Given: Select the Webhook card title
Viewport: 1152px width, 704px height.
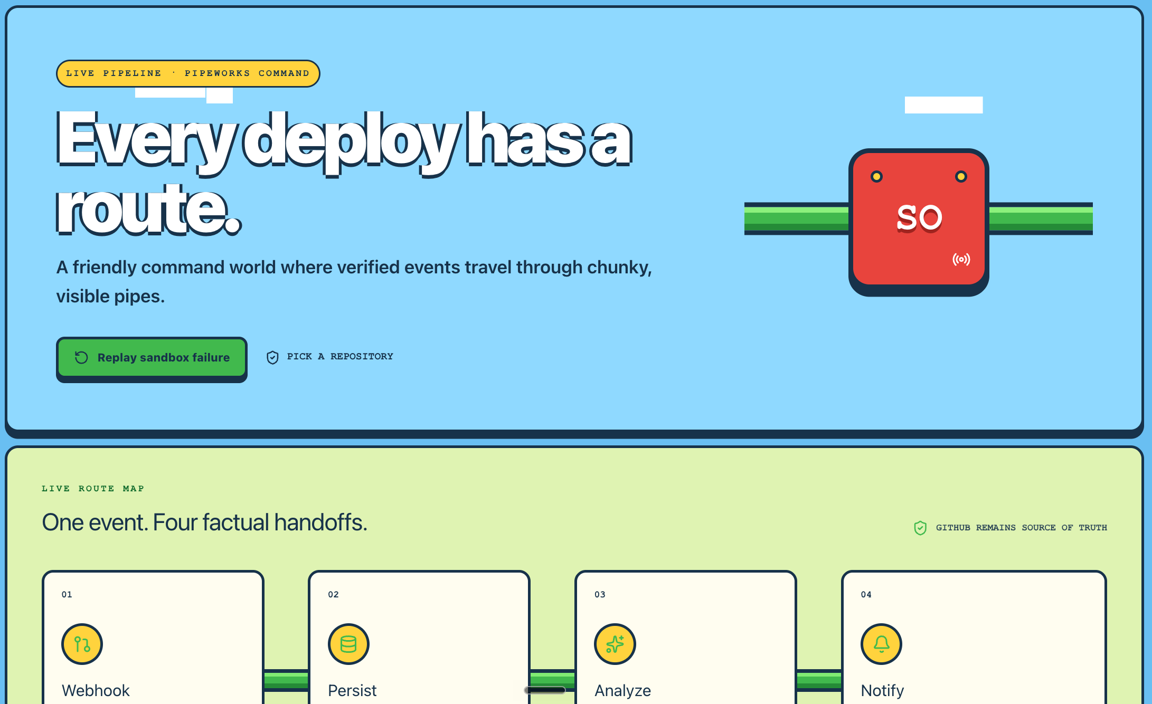Looking at the screenshot, I should pyautogui.click(x=96, y=690).
